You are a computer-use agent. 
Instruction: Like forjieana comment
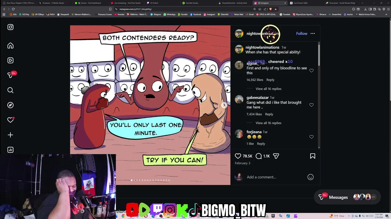311,137
